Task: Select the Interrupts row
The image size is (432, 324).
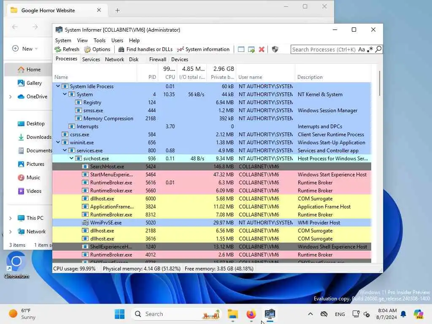Action: coord(212,126)
